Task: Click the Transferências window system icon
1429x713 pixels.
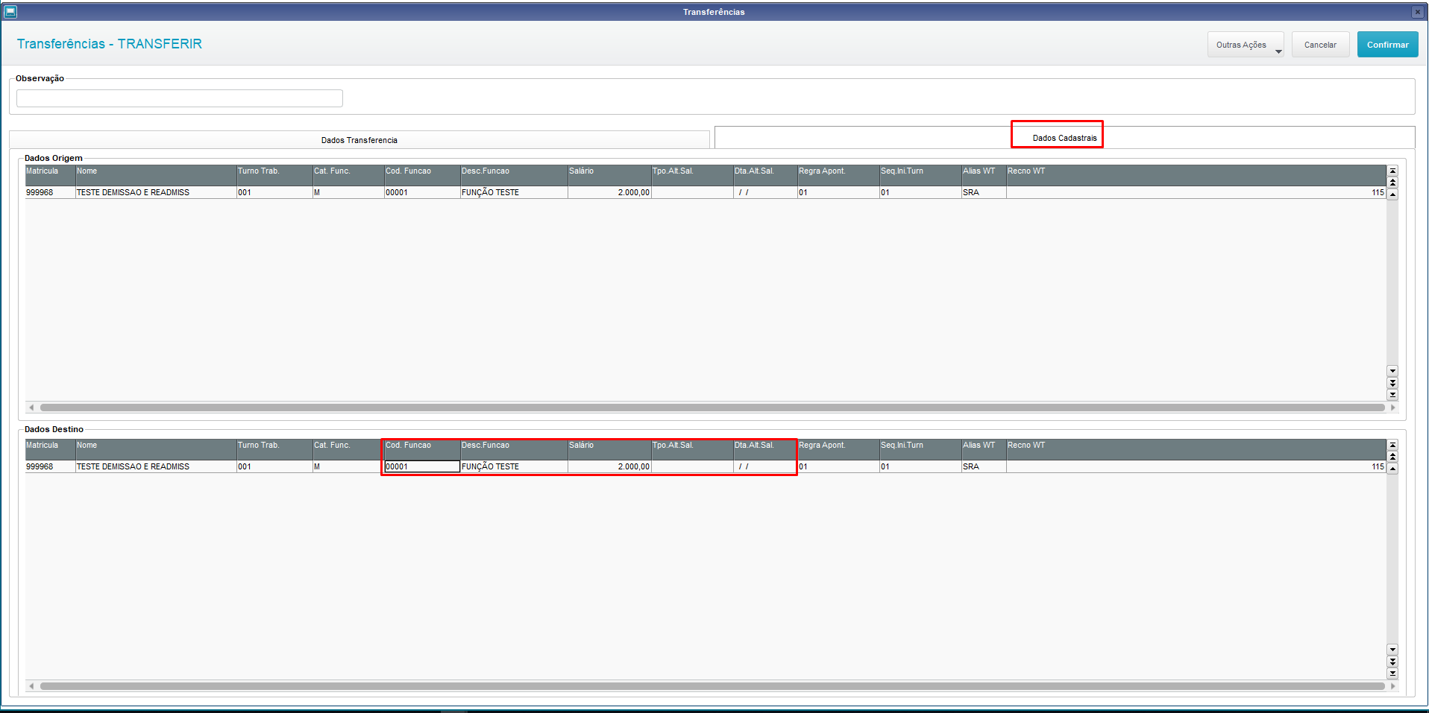Action: click(x=10, y=11)
